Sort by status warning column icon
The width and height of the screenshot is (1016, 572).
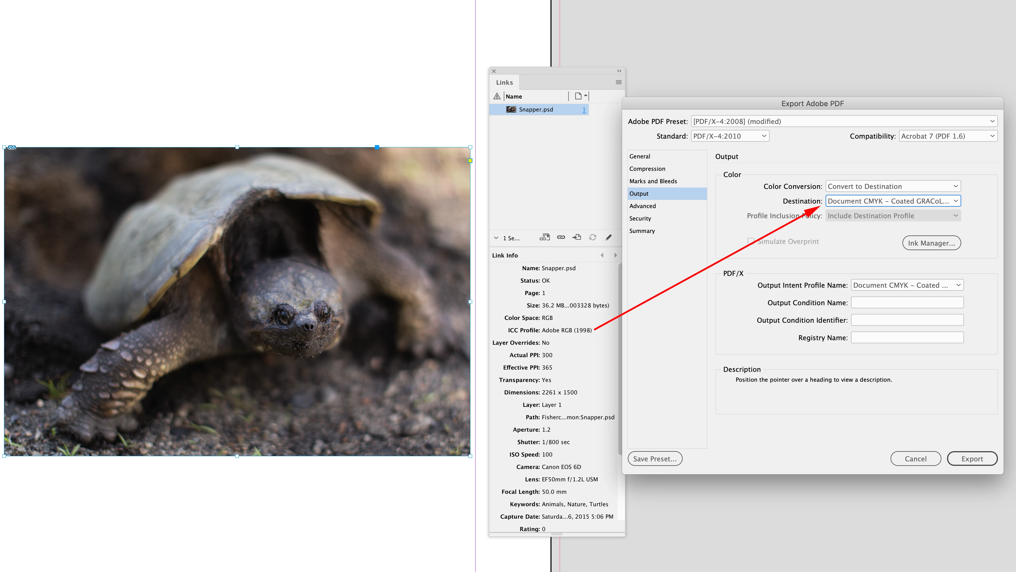click(x=497, y=96)
